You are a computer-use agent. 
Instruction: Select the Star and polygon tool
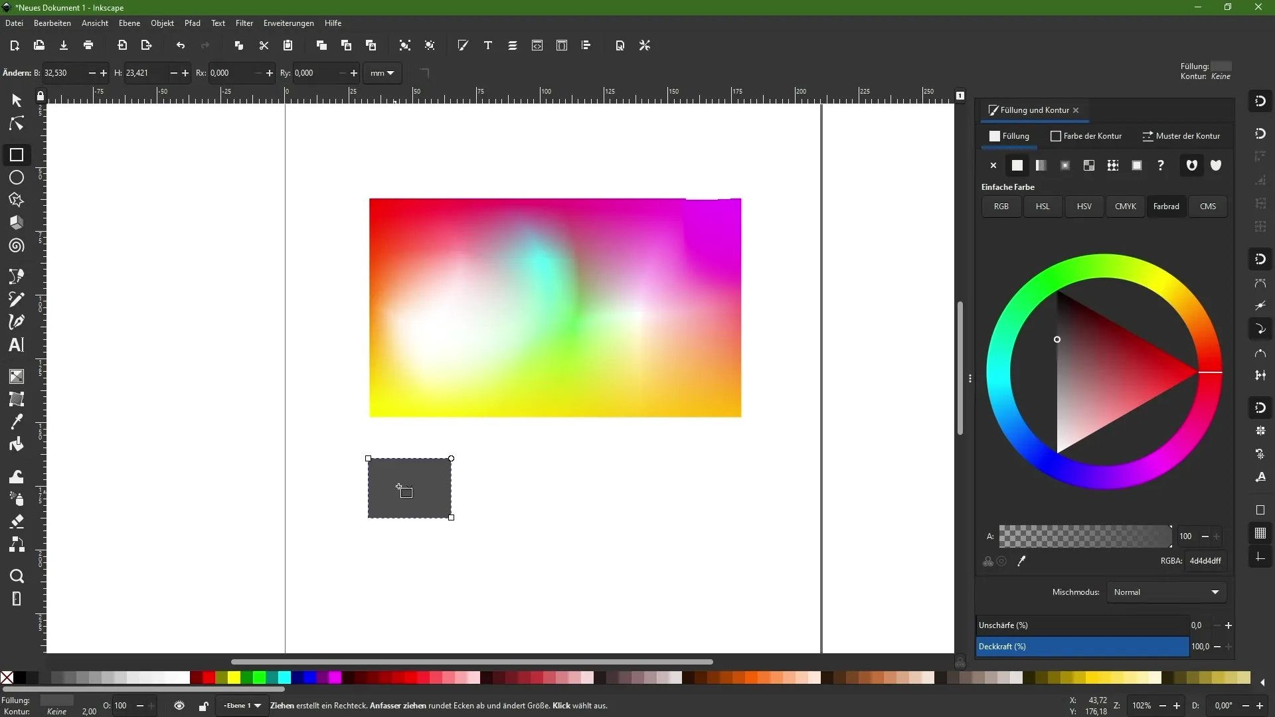coord(17,200)
